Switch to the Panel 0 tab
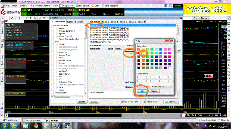This screenshot has width=231, height=129. coord(105,22)
